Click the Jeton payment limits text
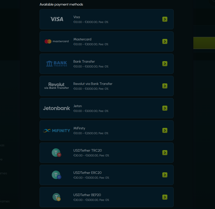This screenshot has width=215, height=209. (91, 111)
